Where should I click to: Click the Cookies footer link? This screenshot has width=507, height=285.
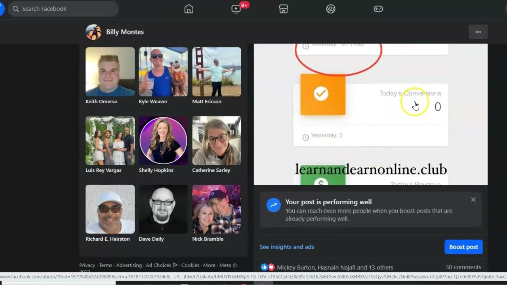click(190, 265)
